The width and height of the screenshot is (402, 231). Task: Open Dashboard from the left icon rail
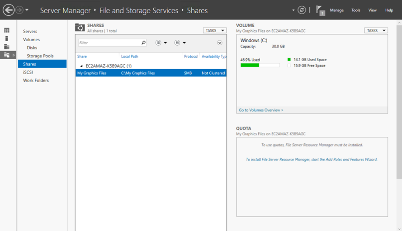click(x=7, y=30)
